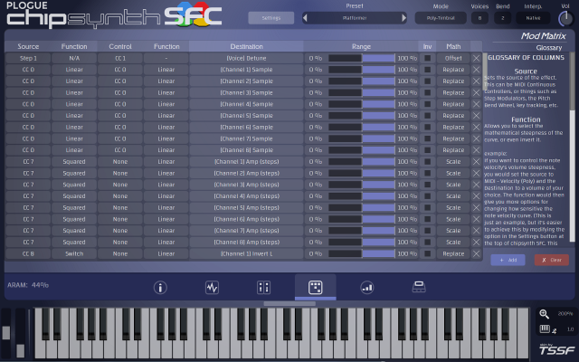Delete the [Channel 8] Sample row
The height and width of the screenshot is (362, 579).
(x=477, y=150)
